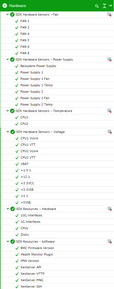Click the edit icon for SDX Resources - Software
The width and height of the screenshot is (114, 289).
click(x=110, y=241)
